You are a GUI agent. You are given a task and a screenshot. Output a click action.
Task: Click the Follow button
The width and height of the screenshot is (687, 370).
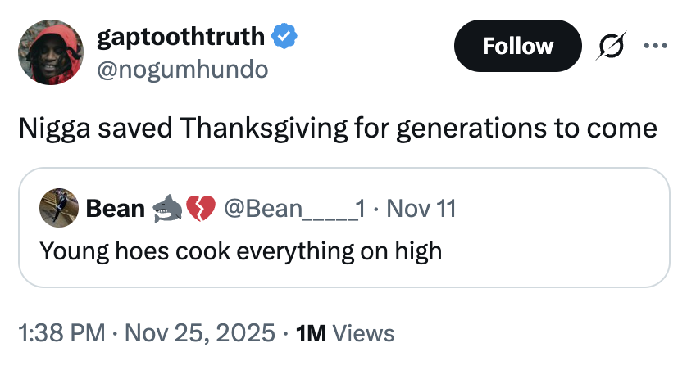(516, 46)
